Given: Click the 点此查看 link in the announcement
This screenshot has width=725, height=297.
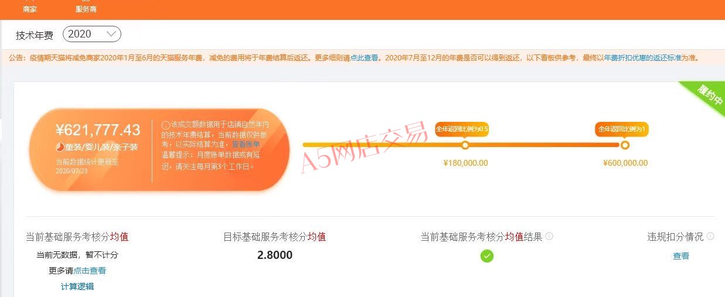Looking at the screenshot, I should click(365, 58).
